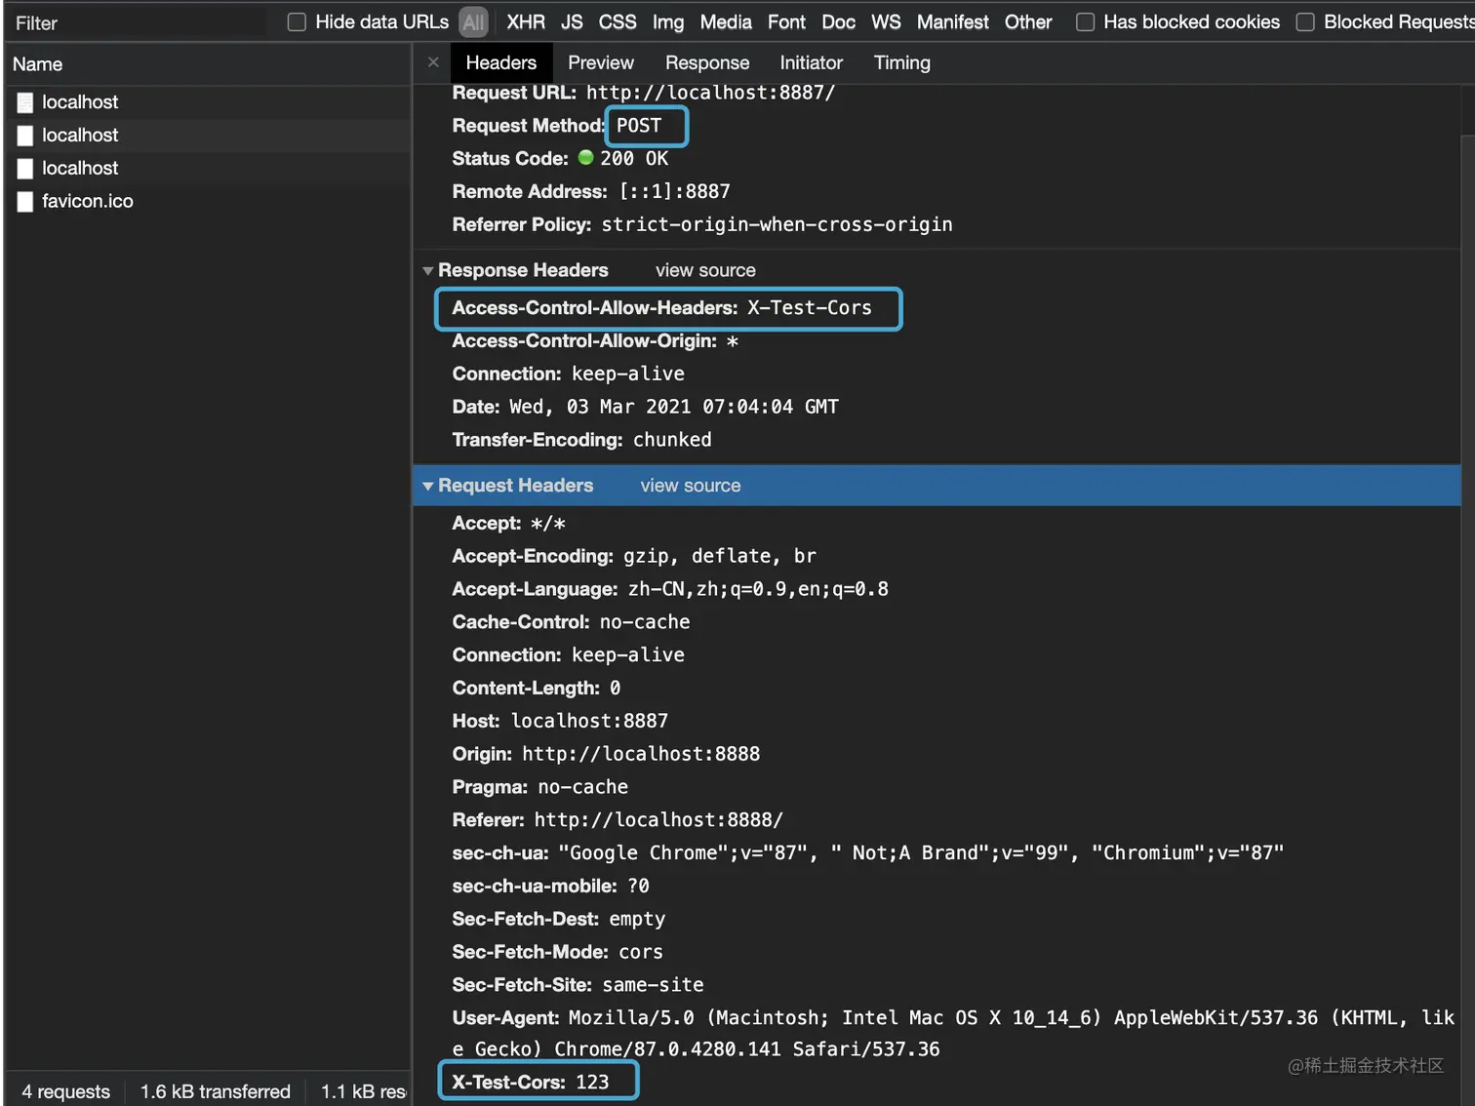This screenshot has height=1106, width=1475.
Task: Click the second localhost request icon
Action: tap(25, 136)
